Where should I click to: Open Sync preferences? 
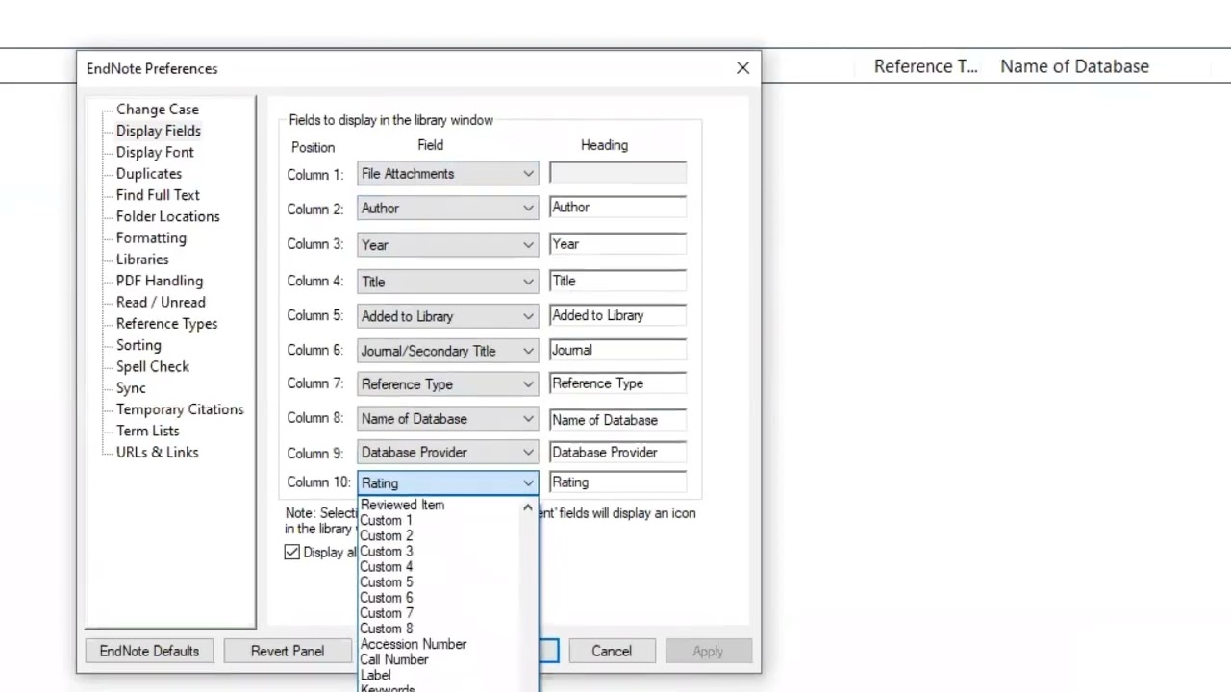coord(131,388)
